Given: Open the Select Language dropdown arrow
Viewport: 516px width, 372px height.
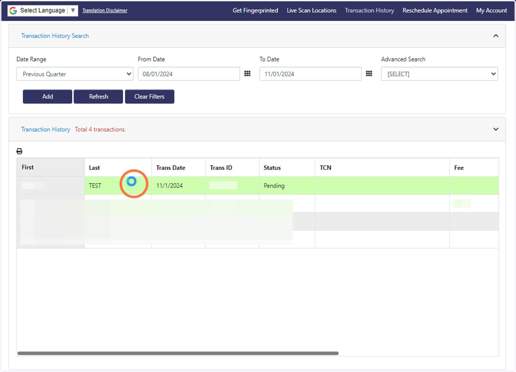Looking at the screenshot, I should (73, 10).
